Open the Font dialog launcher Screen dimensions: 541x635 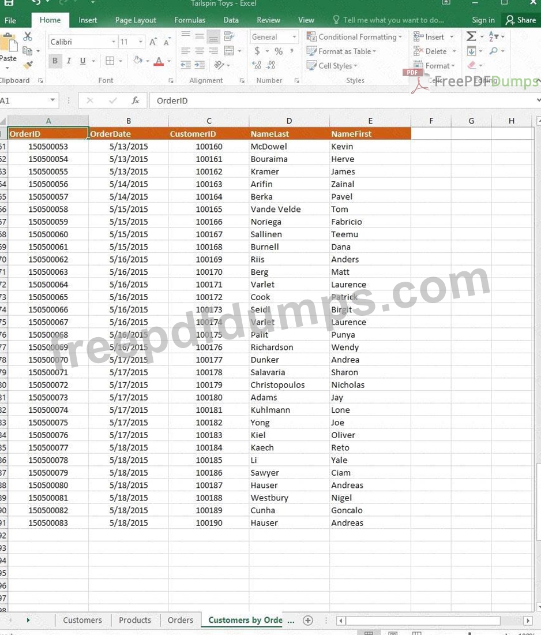[x=171, y=81]
